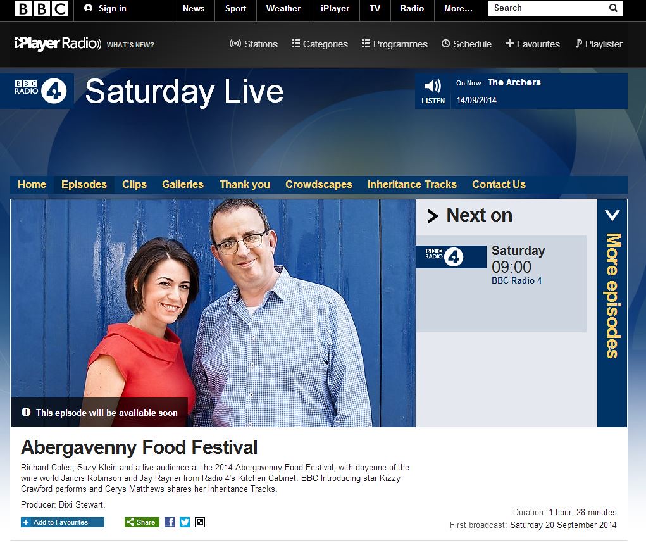This screenshot has width=646, height=550.
Task: Open the Inheritance Tracks tab
Action: point(412,184)
